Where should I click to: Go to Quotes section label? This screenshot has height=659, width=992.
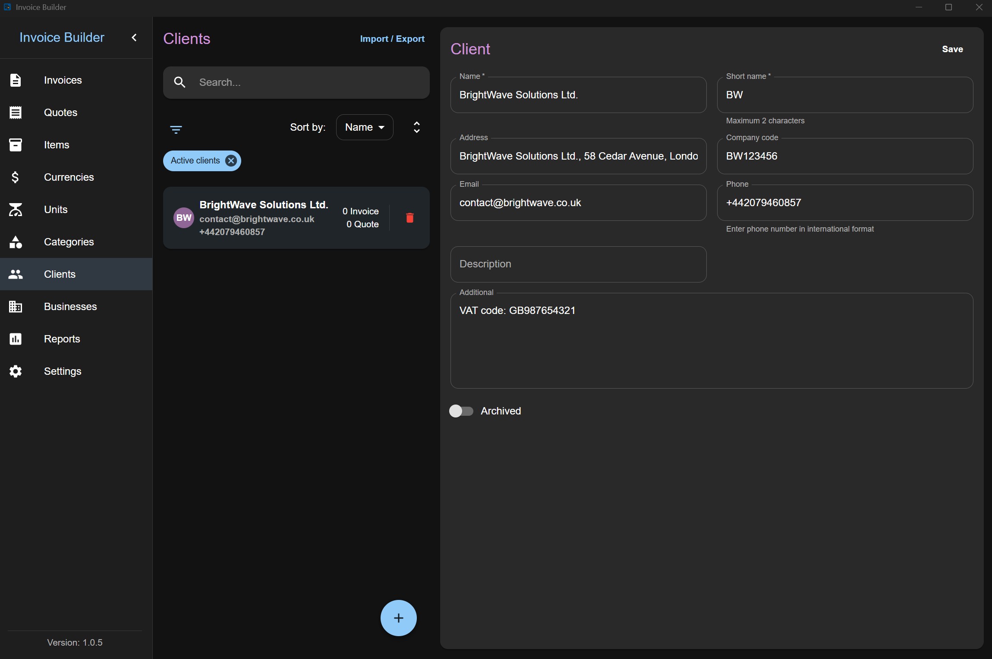click(x=61, y=113)
